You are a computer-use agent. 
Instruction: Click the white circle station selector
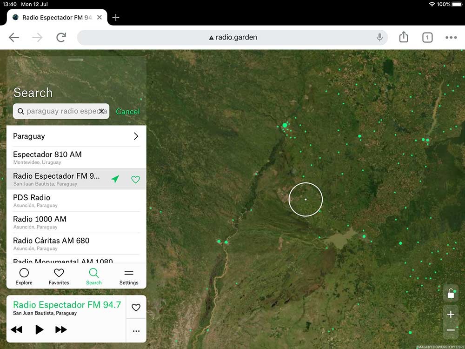(306, 200)
